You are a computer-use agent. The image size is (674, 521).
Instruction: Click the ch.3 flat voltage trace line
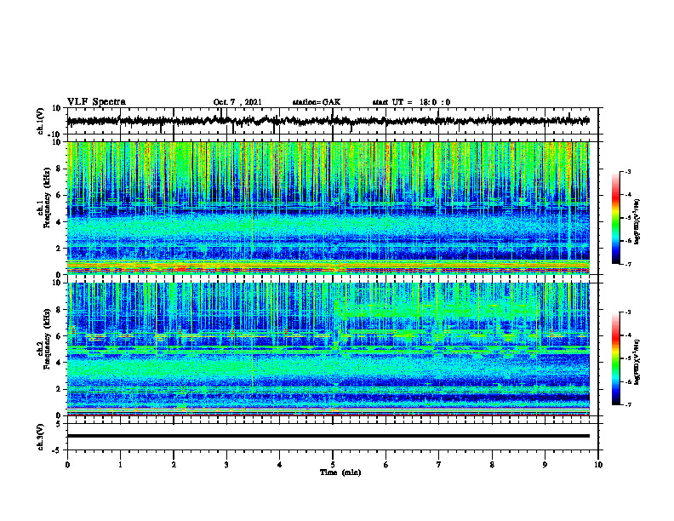click(x=328, y=436)
